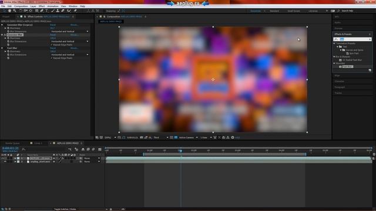Toggle Blurriness stopwatch under Fast Blur
The image size is (376, 211).
point(8,52)
